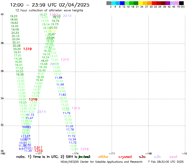Click the altika legend label
The image size is (187, 164).
coord(103,157)
